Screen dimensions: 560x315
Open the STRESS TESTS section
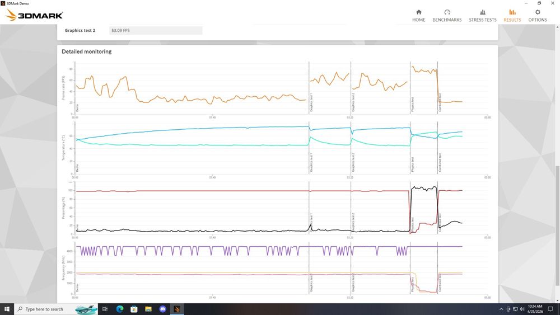coord(483,16)
